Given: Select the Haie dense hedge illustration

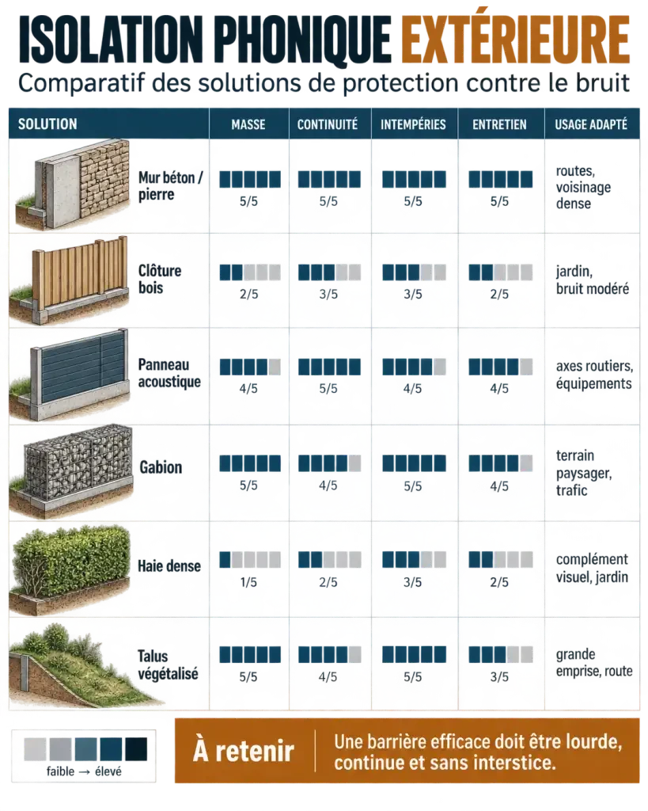Looking at the screenshot, I should pyautogui.click(x=70, y=569).
